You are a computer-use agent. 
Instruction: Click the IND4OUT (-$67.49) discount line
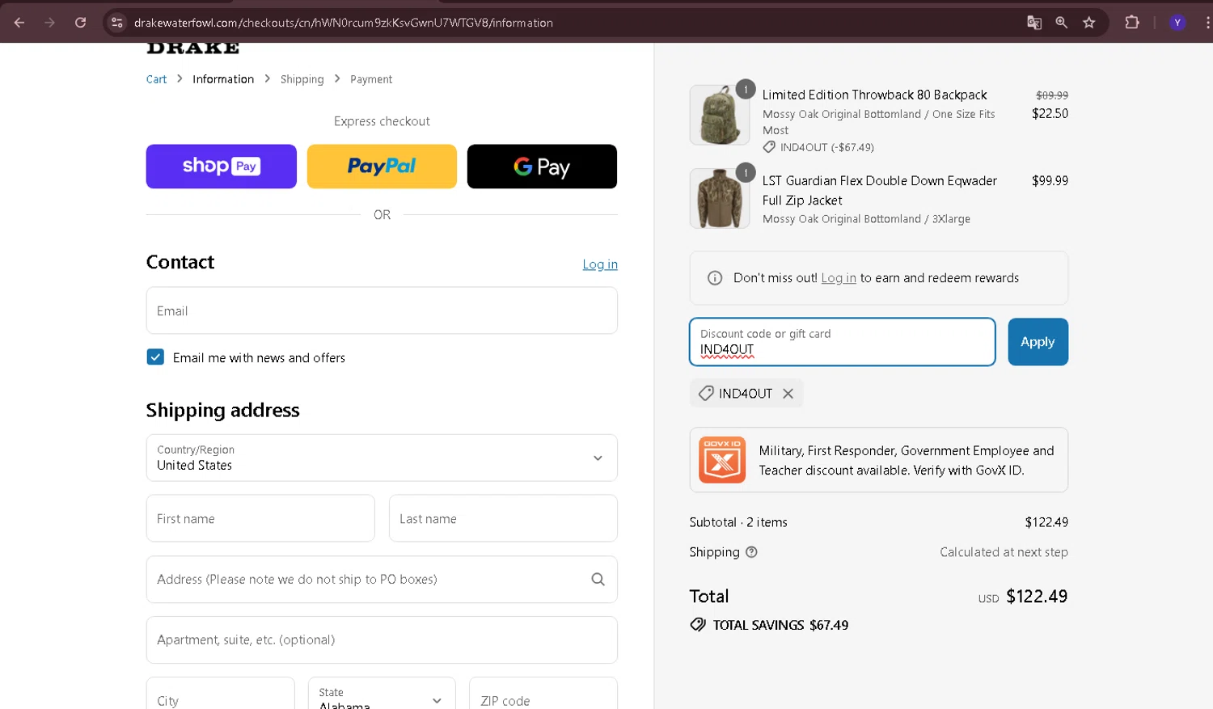(x=818, y=147)
